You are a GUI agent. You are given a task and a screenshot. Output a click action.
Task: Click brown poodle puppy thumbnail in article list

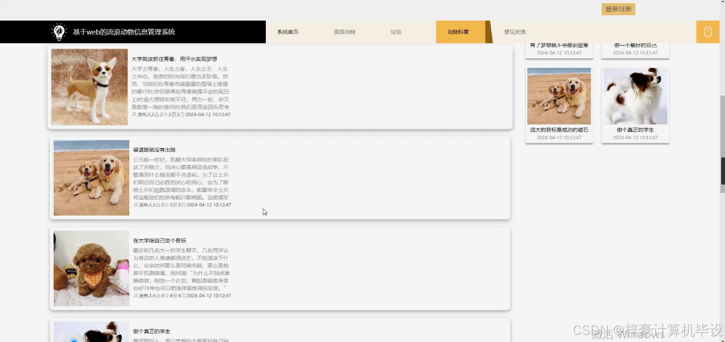91,269
